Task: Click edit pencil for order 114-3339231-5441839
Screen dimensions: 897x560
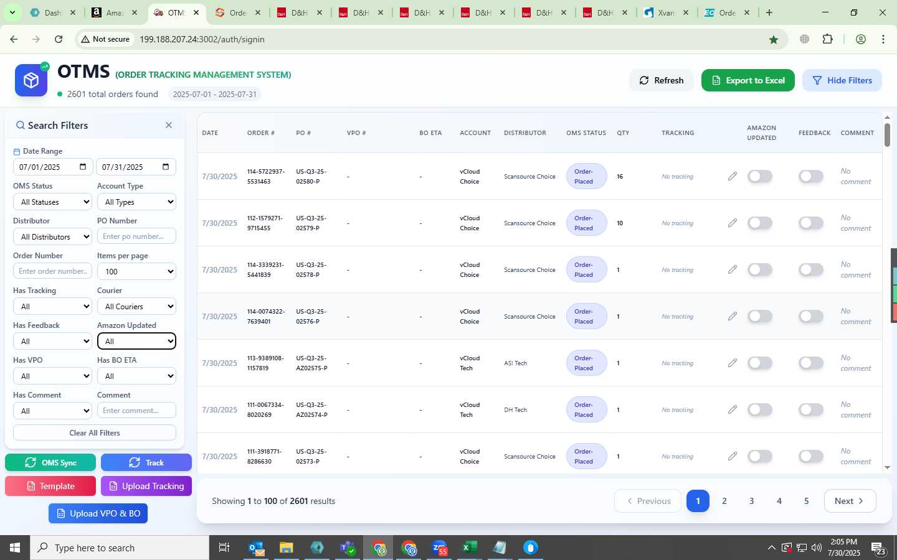Action: [x=733, y=269]
